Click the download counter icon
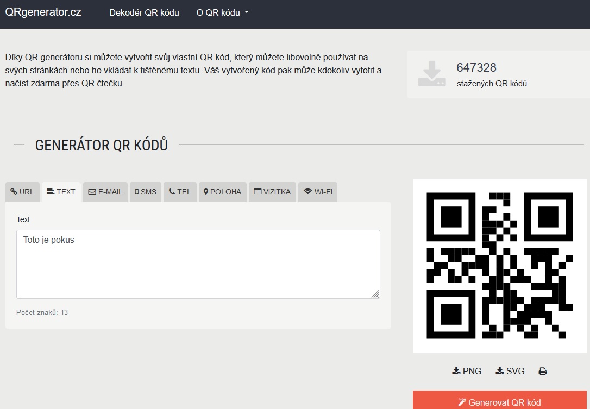 (x=432, y=74)
